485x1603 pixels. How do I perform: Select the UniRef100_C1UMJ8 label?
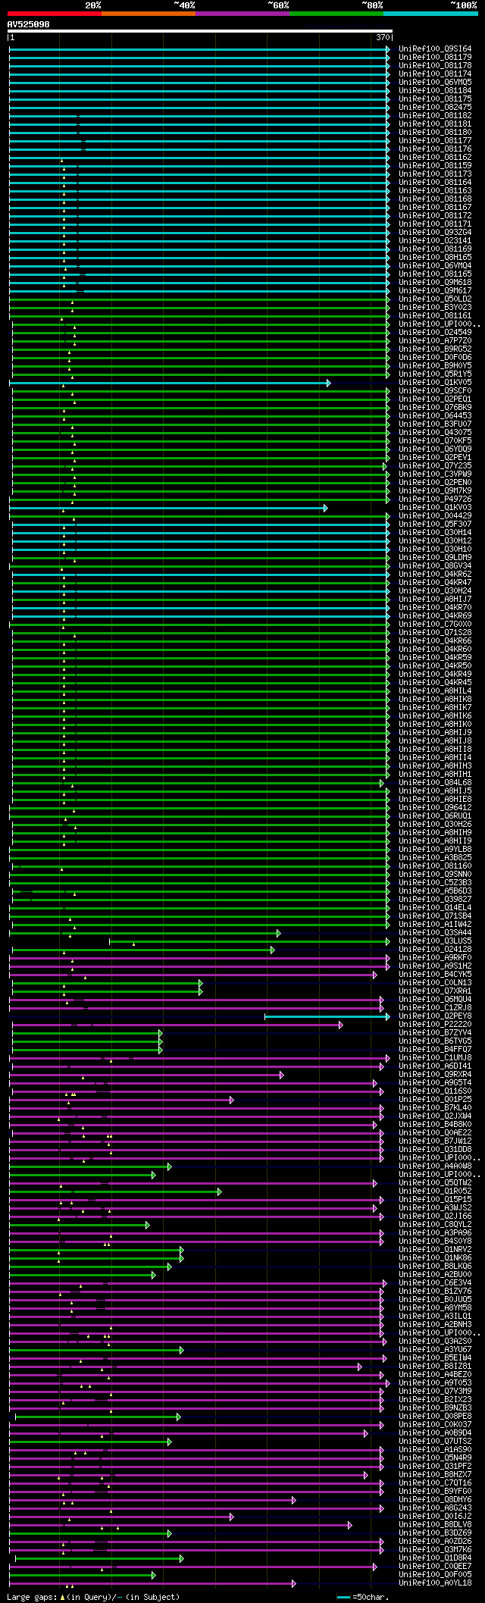click(x=435, y=1058)
